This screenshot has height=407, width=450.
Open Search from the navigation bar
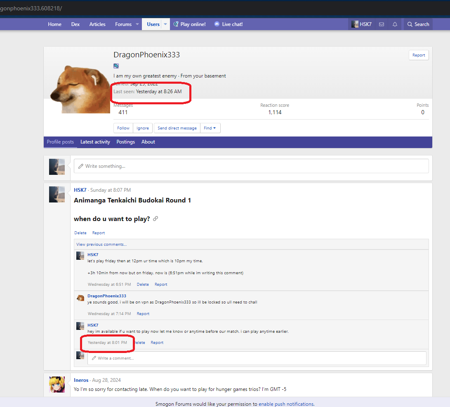418,24
